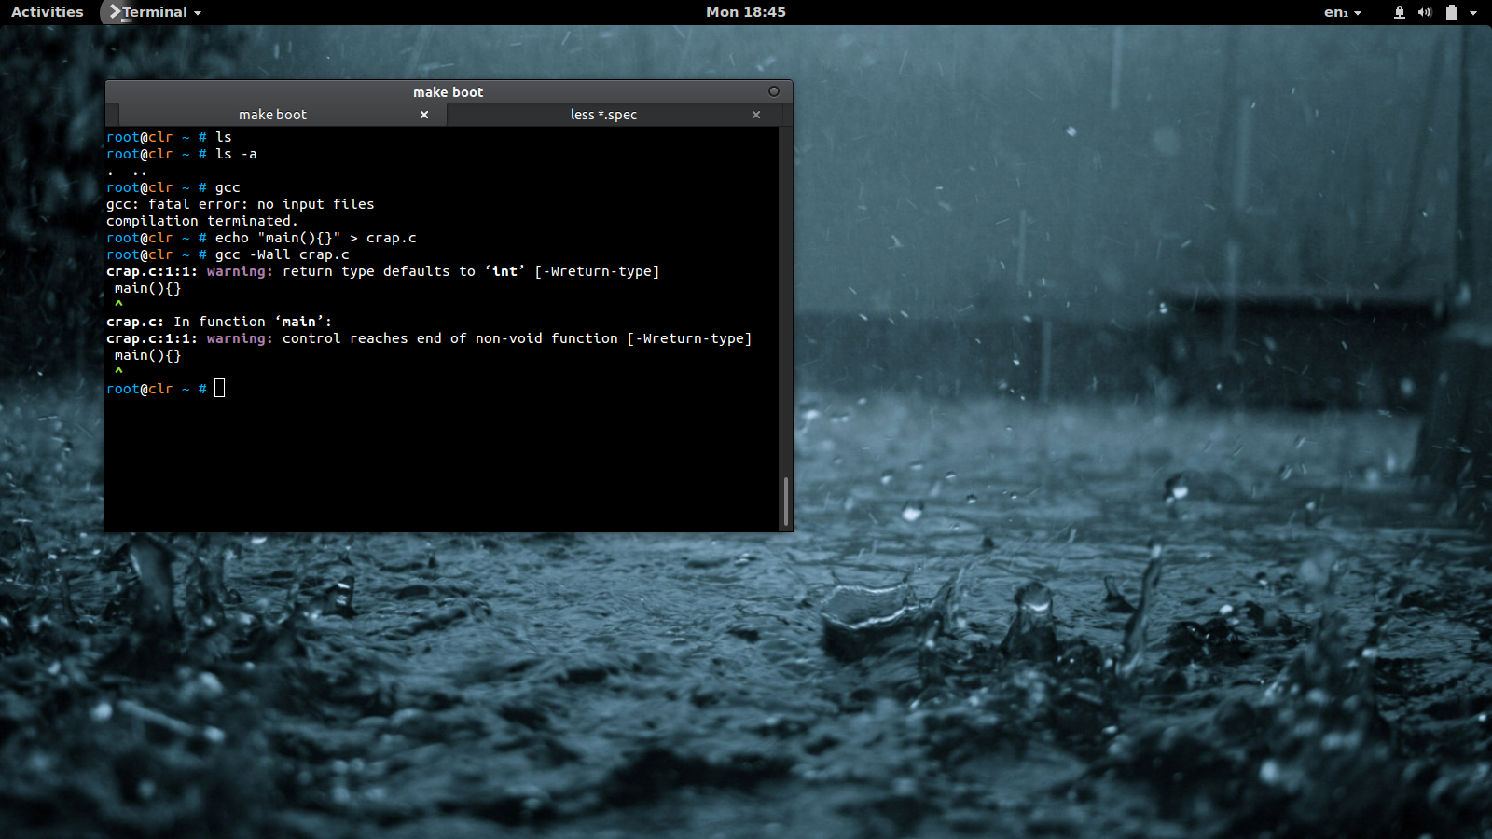
Task: Open the Activities overview
Action: tap(48, 12)
